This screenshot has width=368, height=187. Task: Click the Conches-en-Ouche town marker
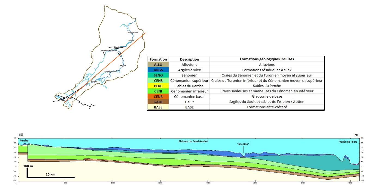109,52
